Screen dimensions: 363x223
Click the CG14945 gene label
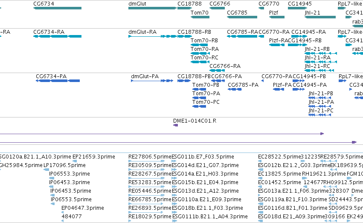click(x=300, y=4)
